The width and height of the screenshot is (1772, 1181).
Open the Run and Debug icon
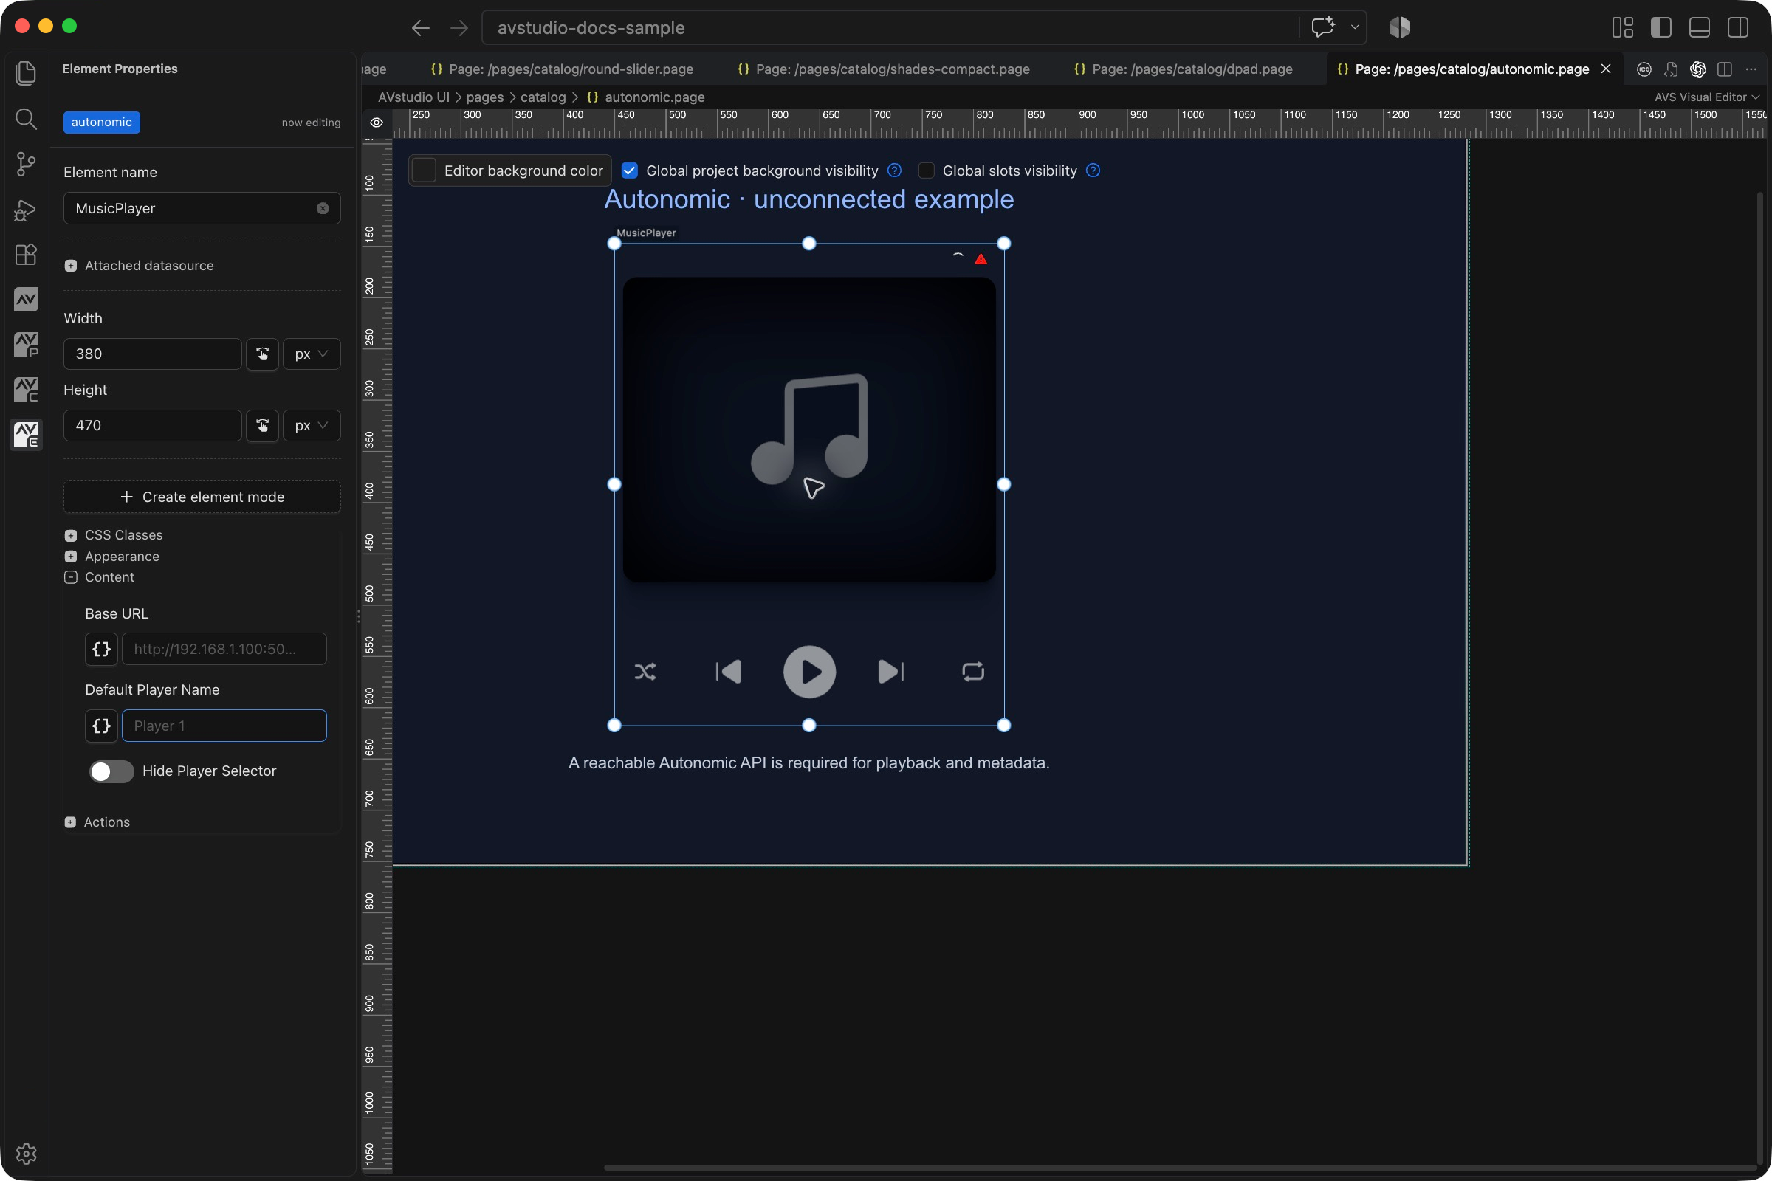[x=26, y=210]
